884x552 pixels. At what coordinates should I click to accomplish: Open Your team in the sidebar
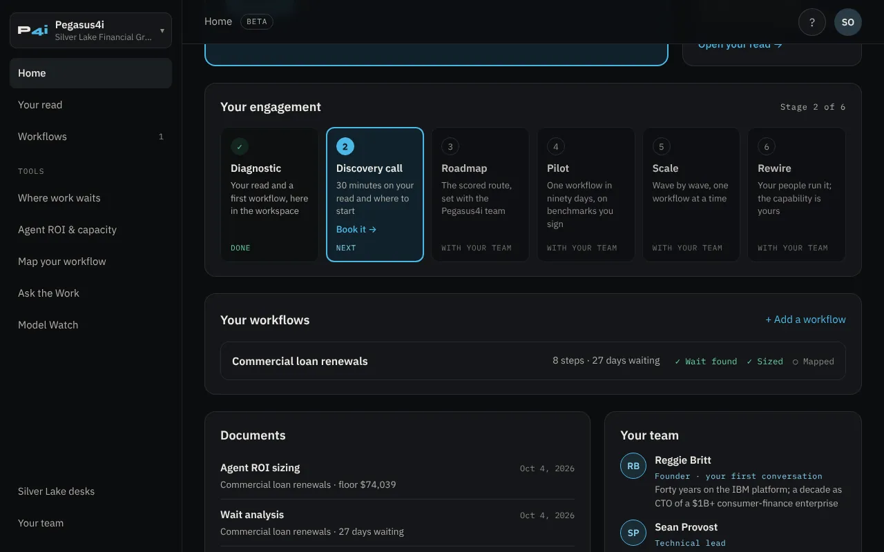90,523
